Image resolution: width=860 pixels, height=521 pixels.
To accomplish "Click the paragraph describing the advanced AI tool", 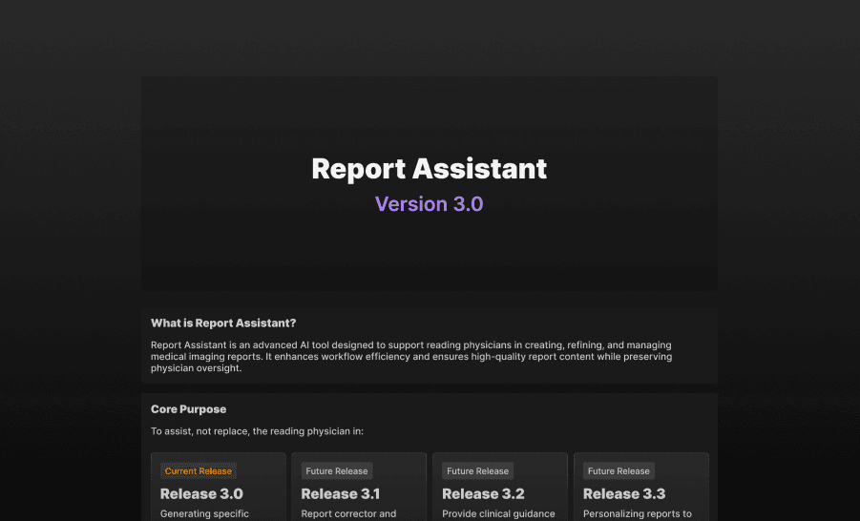I will tap(411, 357).
